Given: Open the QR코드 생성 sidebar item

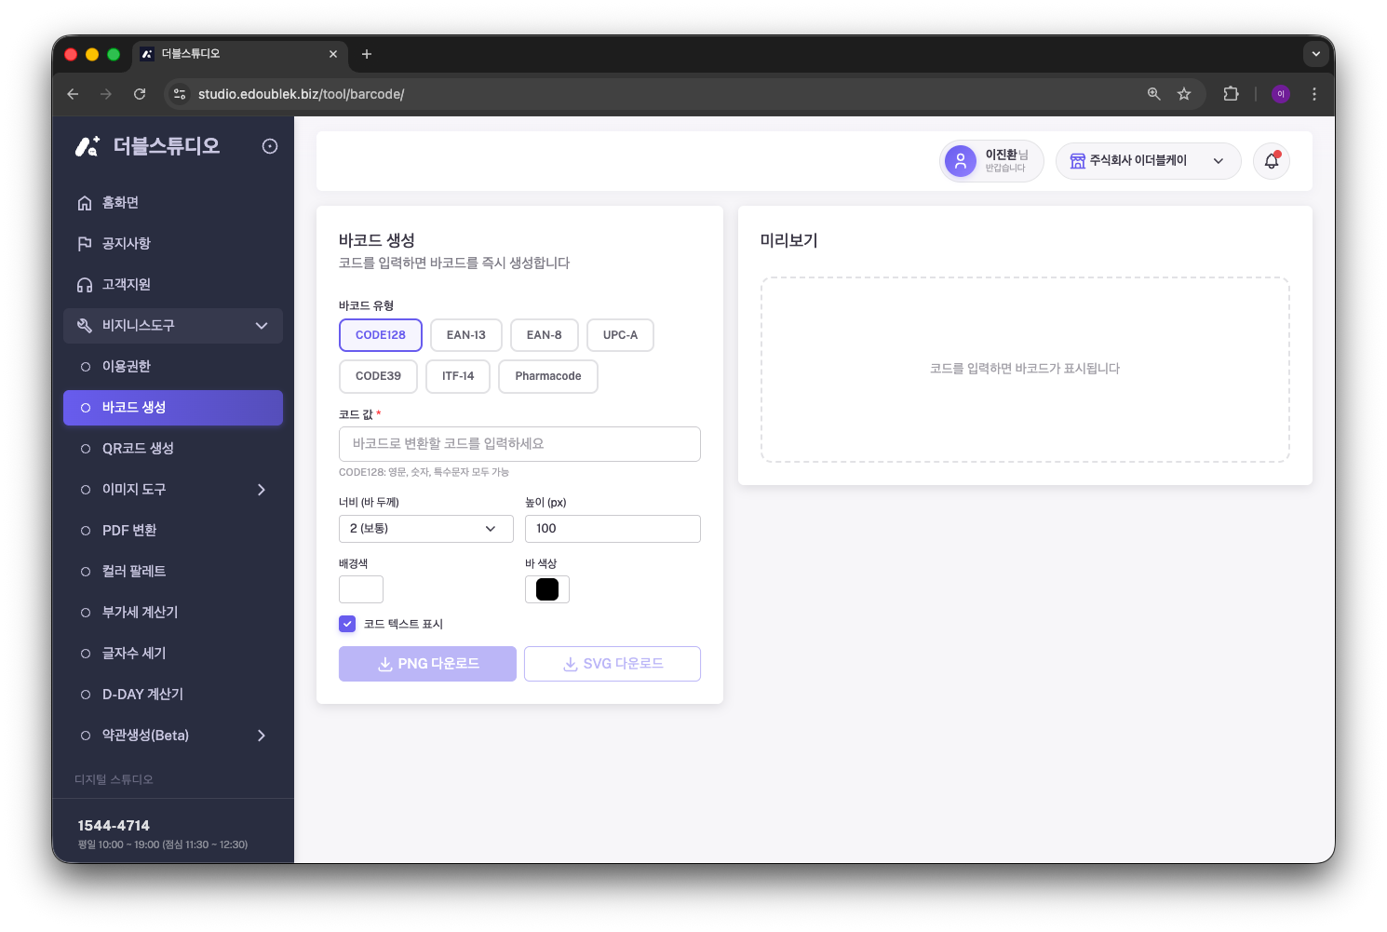Looking at the screenshot, I should pos(173,449).
